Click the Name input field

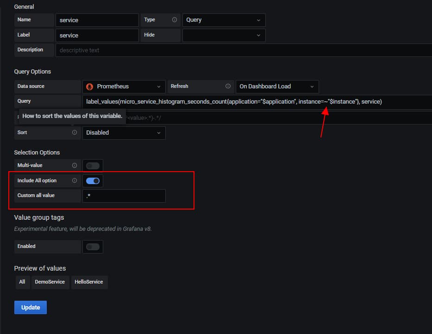[97, 20]
